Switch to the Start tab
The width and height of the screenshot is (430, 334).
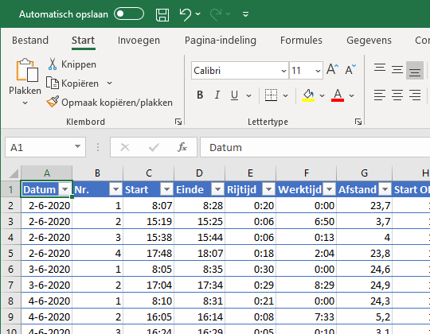pos(83,41)
